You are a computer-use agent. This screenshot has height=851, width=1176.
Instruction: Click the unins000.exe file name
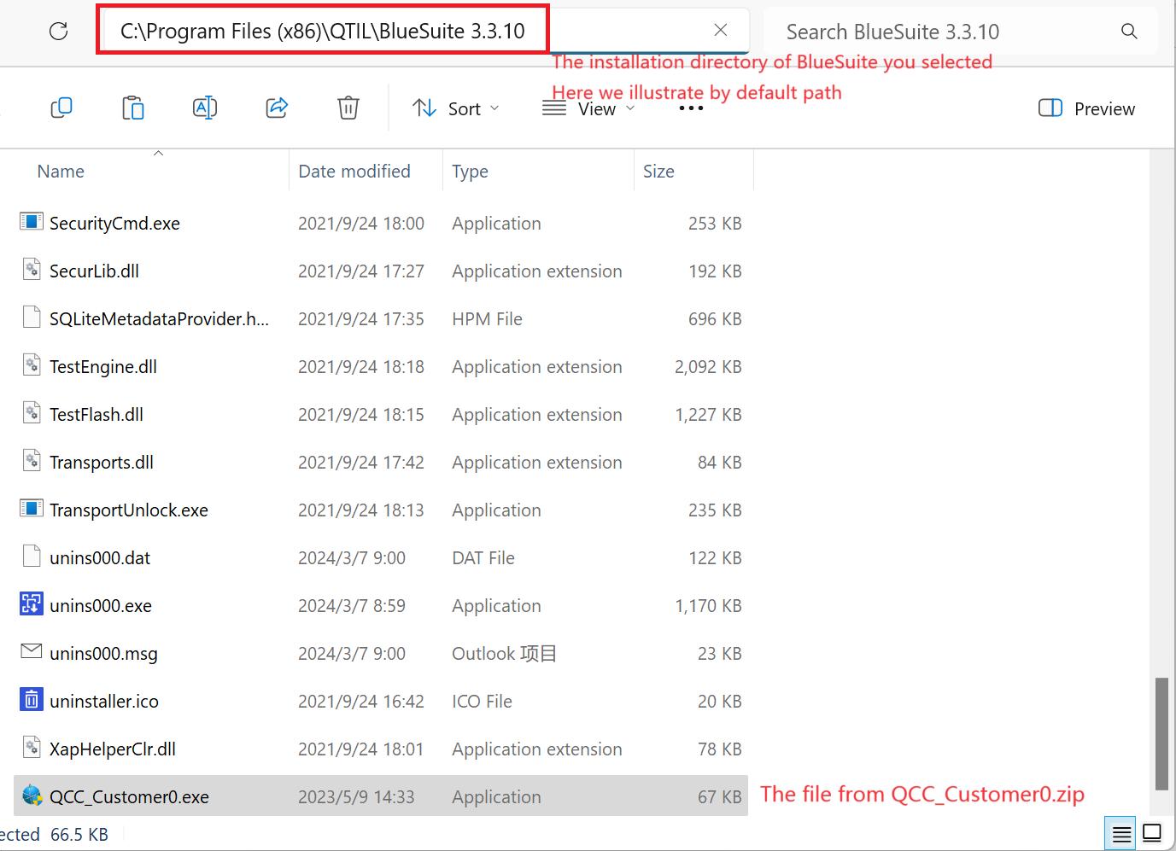pos(101,606)
